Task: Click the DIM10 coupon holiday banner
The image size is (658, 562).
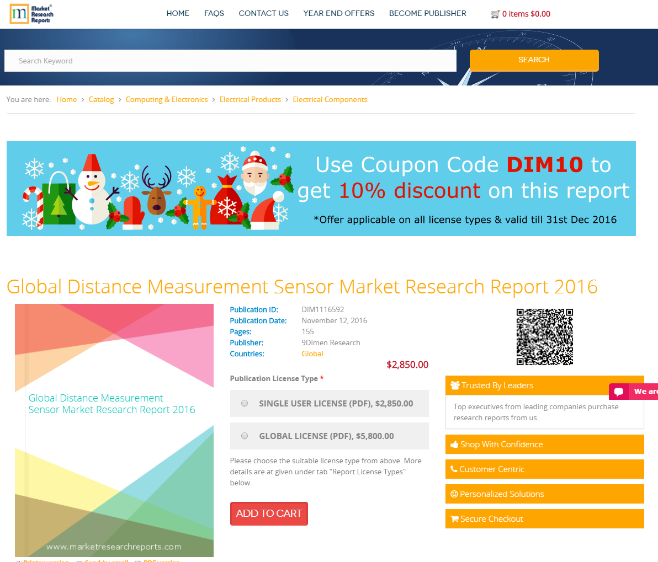Action: [x=321, y=189]
